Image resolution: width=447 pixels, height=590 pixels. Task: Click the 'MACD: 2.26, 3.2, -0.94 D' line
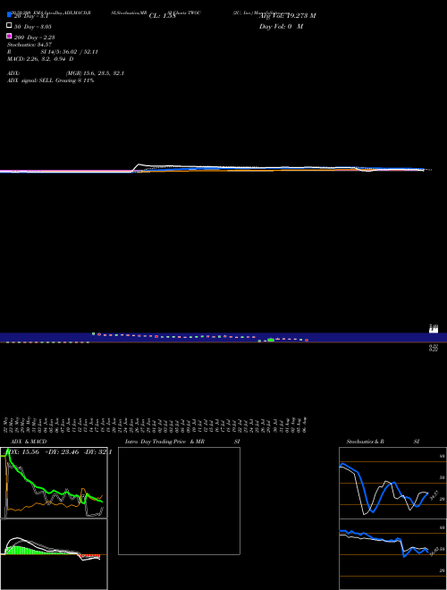tap(40, 59)
